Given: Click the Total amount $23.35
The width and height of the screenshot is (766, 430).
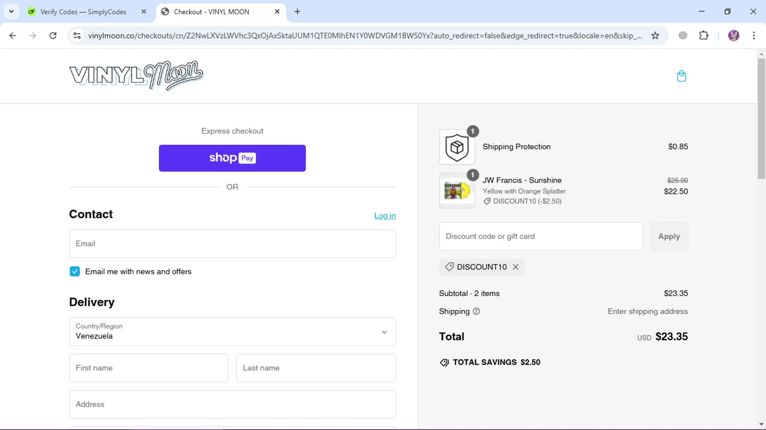Looking at the screenshot, I should 672,337.
